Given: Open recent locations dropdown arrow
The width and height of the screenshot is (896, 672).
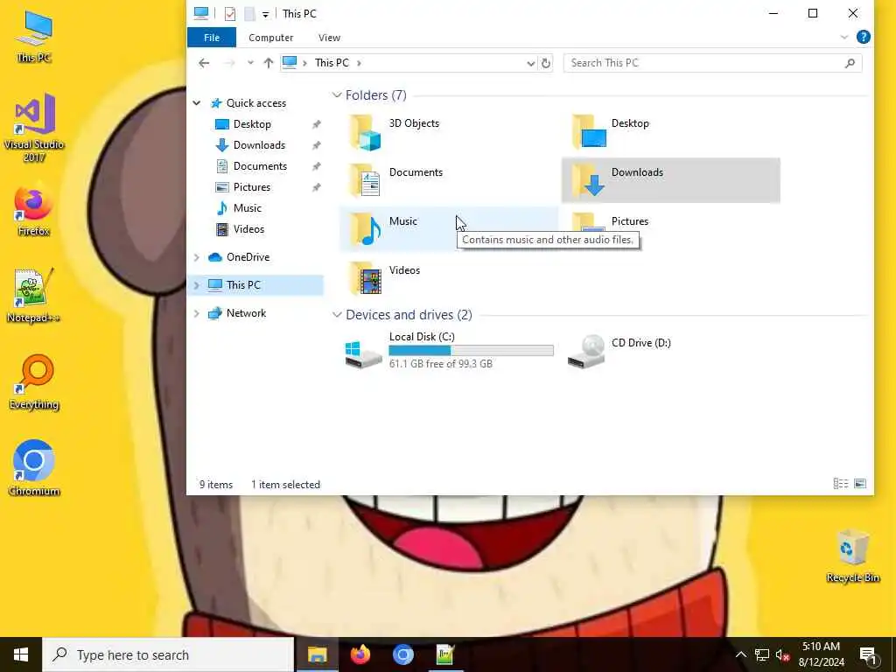Looking at the screenshot, I should 250,63.
